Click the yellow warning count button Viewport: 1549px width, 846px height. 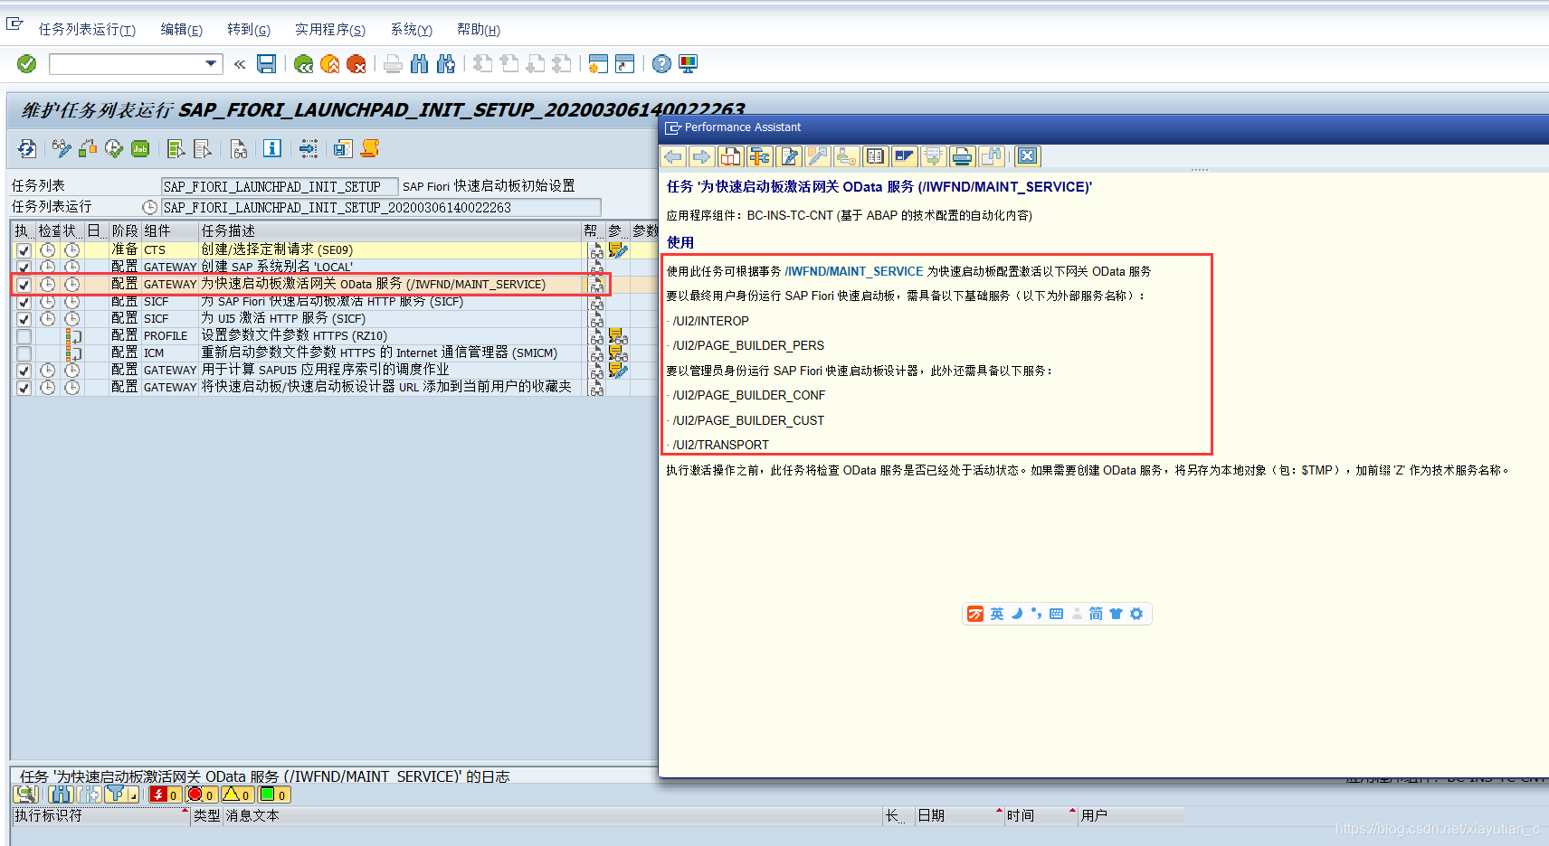(238, 794)
